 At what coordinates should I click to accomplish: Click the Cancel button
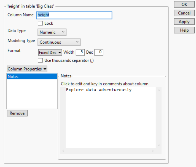click(x=184, y=13)
